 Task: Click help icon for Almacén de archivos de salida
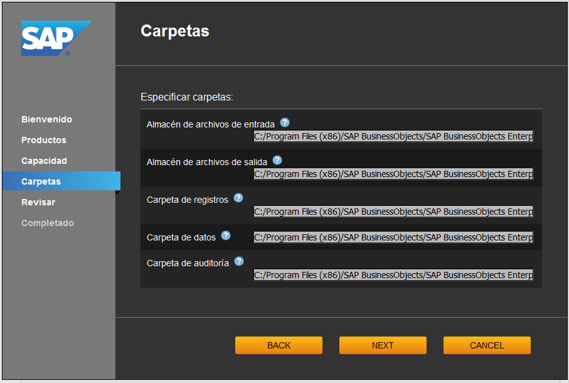coord(277,160)
